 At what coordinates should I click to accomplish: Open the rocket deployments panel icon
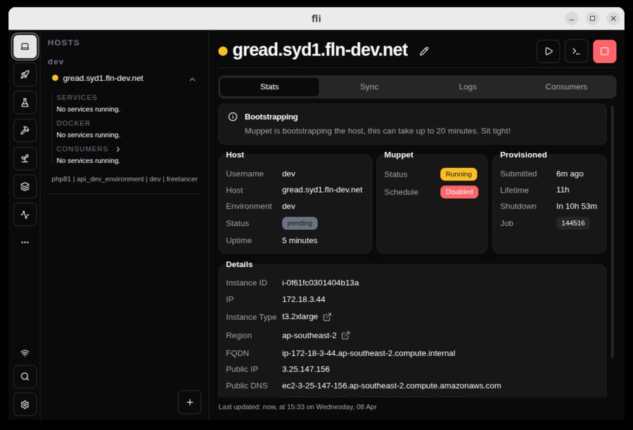[25, 74]
